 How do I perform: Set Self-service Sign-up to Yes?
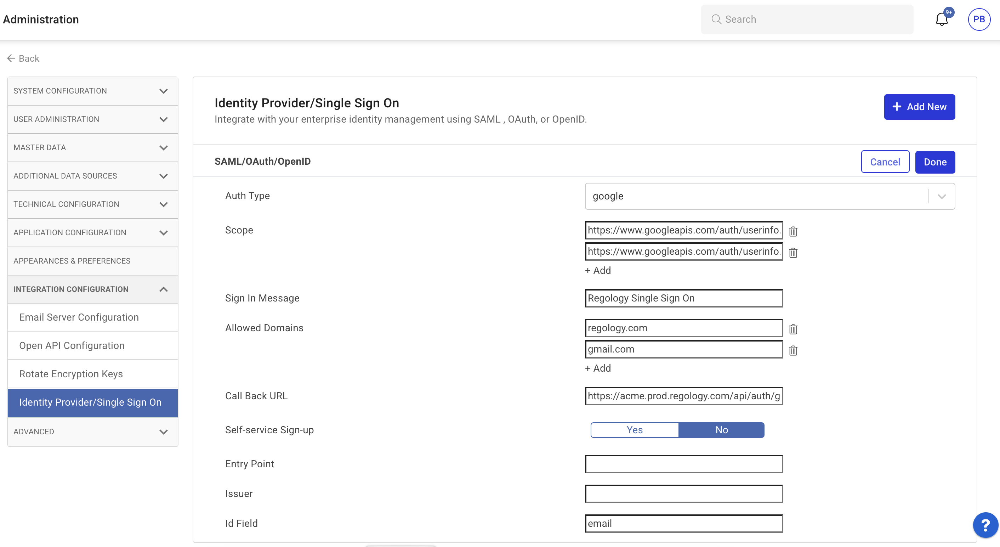[634, 430]
